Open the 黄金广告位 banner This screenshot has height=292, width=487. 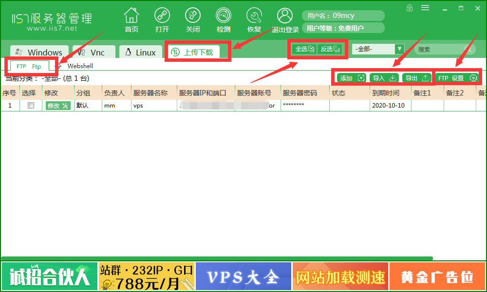pos(437,276)
